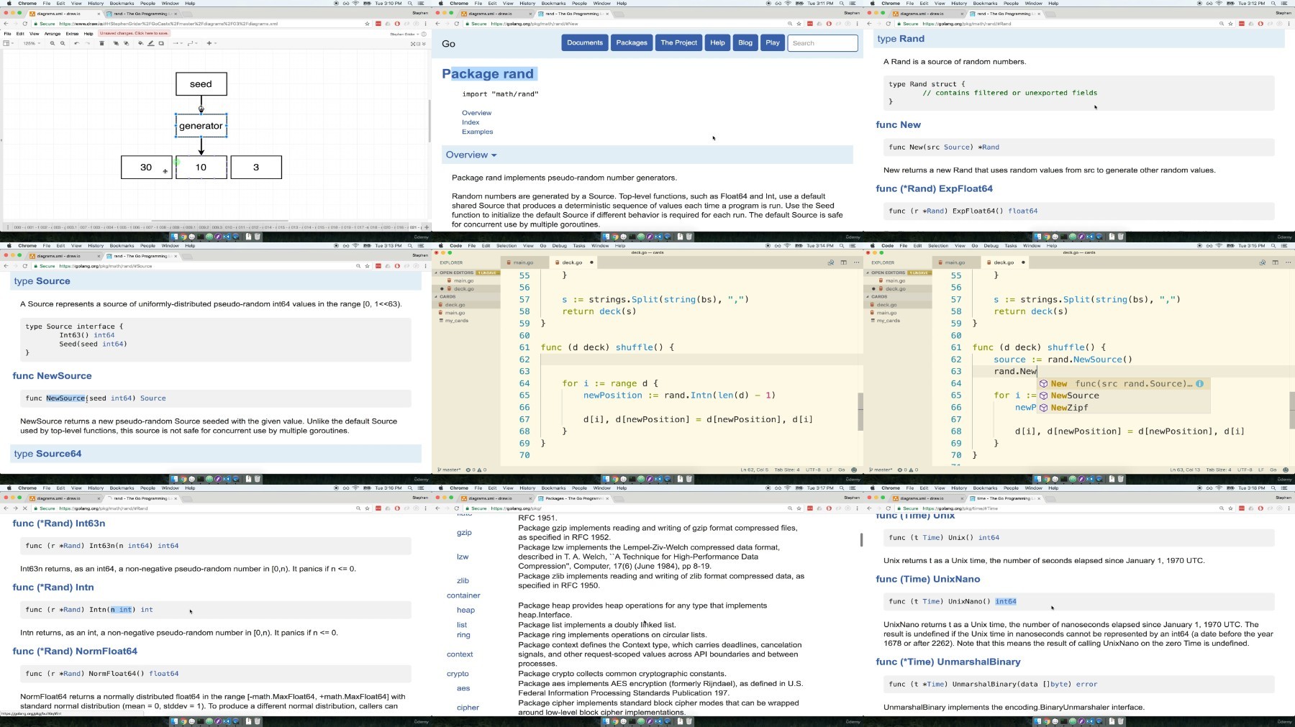Open the lzw package link
Image resolution: width=1295 pixels, height=727 pixels.
(x=463, y=557)
